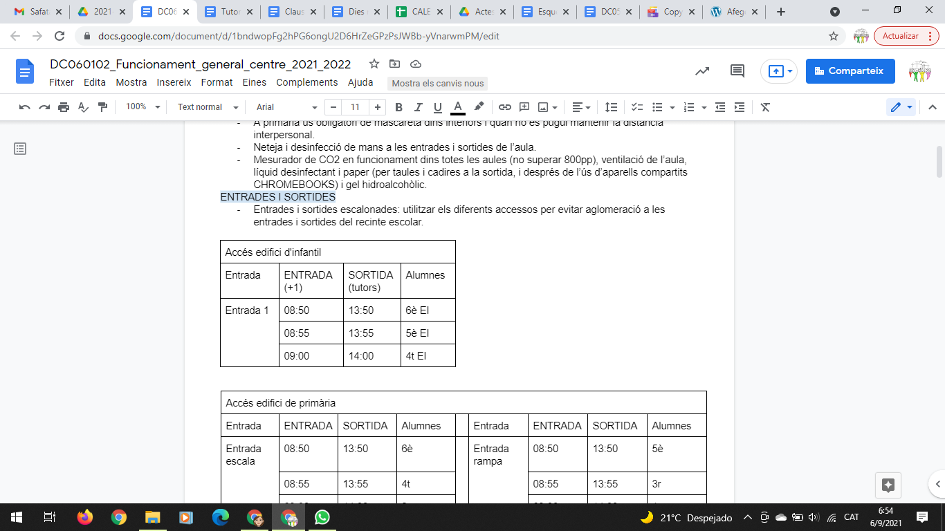
Task: Toggle underline formatting
Action: 437,107
